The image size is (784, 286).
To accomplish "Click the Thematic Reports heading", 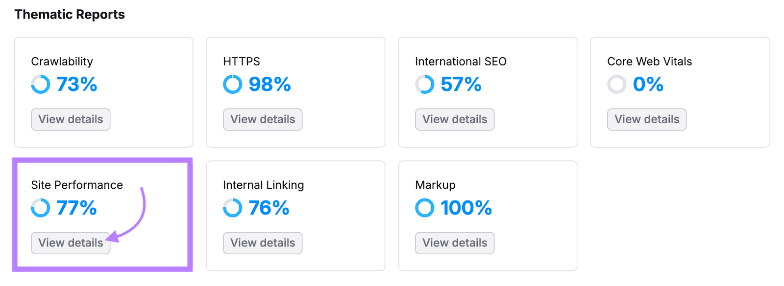I will 70,14.
